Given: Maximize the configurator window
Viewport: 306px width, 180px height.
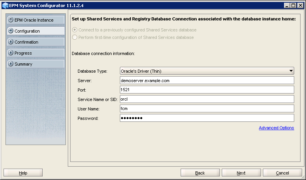Looking at the screenshot, I should pyautogui.click(x=293, y=5).
